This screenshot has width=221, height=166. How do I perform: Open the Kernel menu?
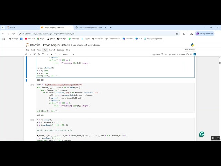(52, 50)
